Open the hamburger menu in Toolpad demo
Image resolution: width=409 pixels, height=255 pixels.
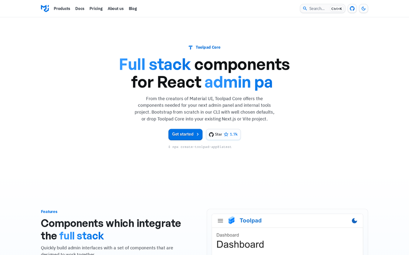click(220, 221)
